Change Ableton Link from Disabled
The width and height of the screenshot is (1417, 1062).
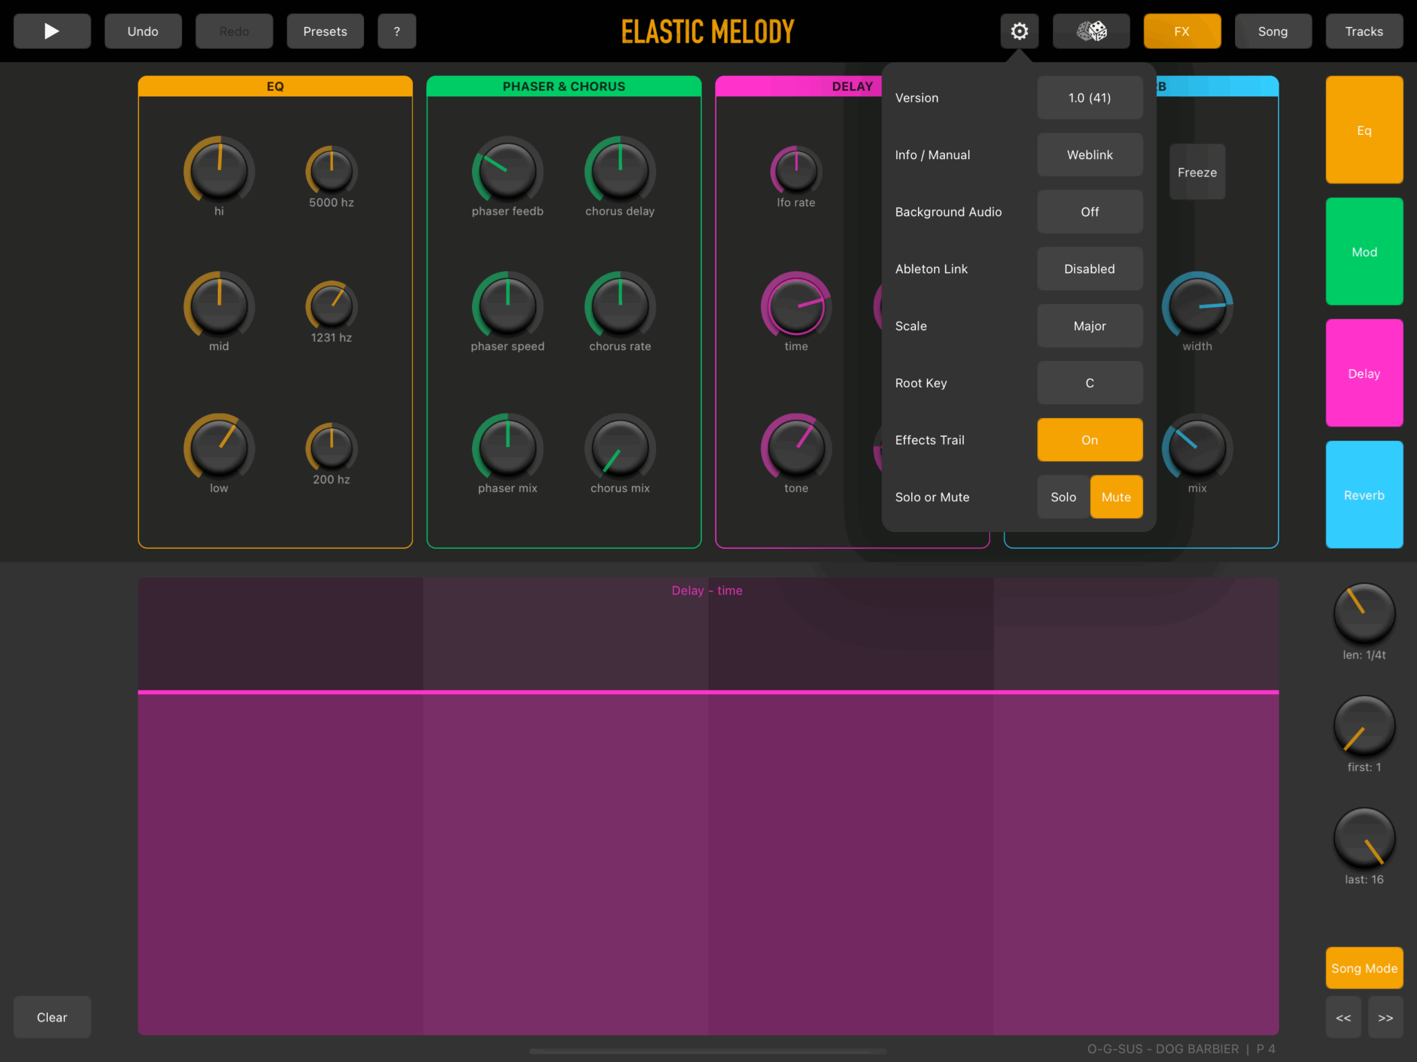coord(1089,269)
